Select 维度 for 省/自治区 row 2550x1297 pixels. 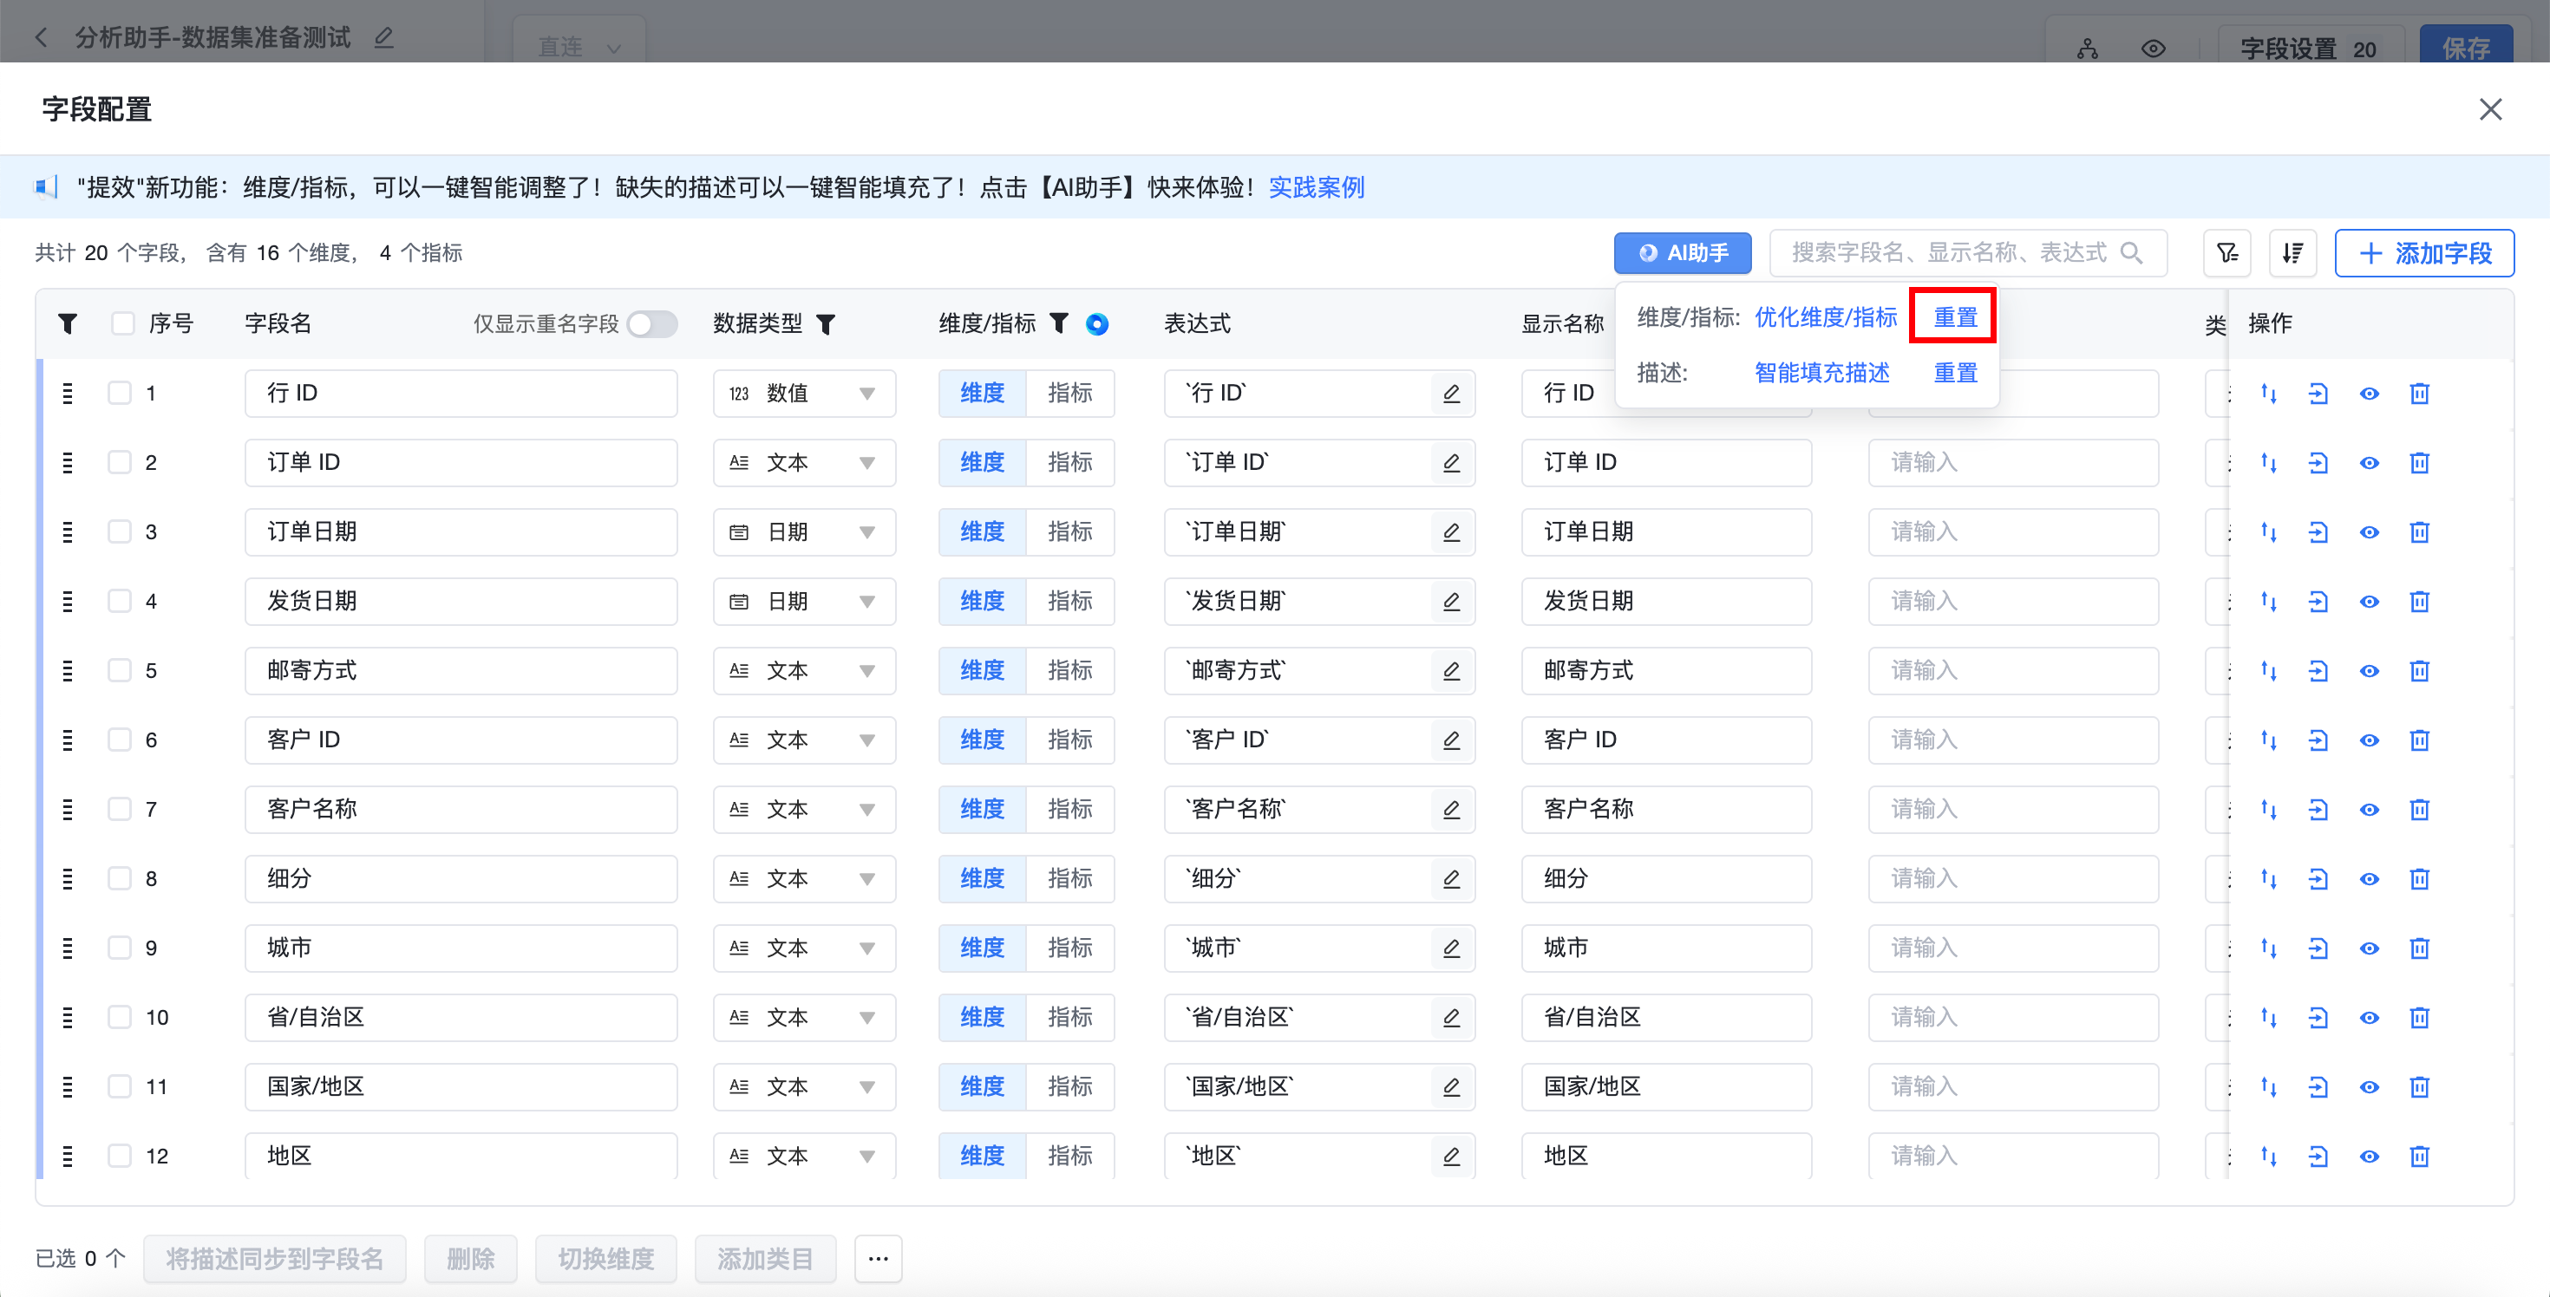pos(982,1017)
